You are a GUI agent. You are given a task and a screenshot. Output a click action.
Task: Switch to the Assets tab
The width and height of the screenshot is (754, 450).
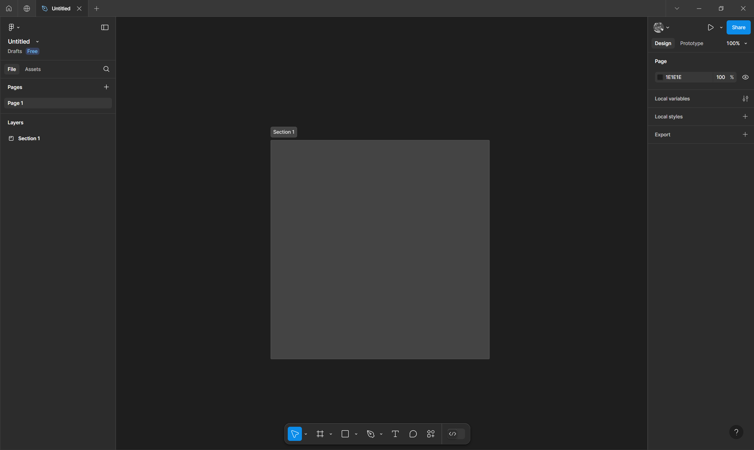tap(33, 69)
